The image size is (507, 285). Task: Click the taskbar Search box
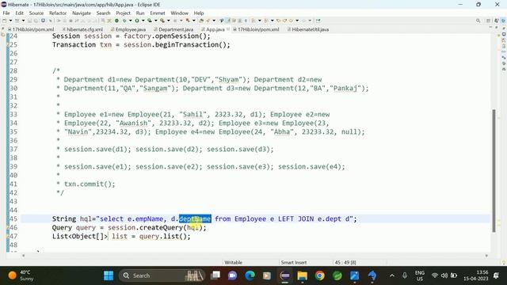162,275
